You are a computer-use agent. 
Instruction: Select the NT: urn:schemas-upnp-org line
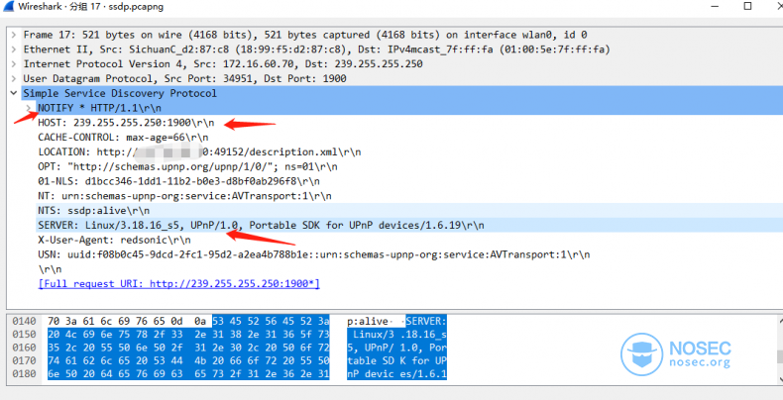point(184,195)
